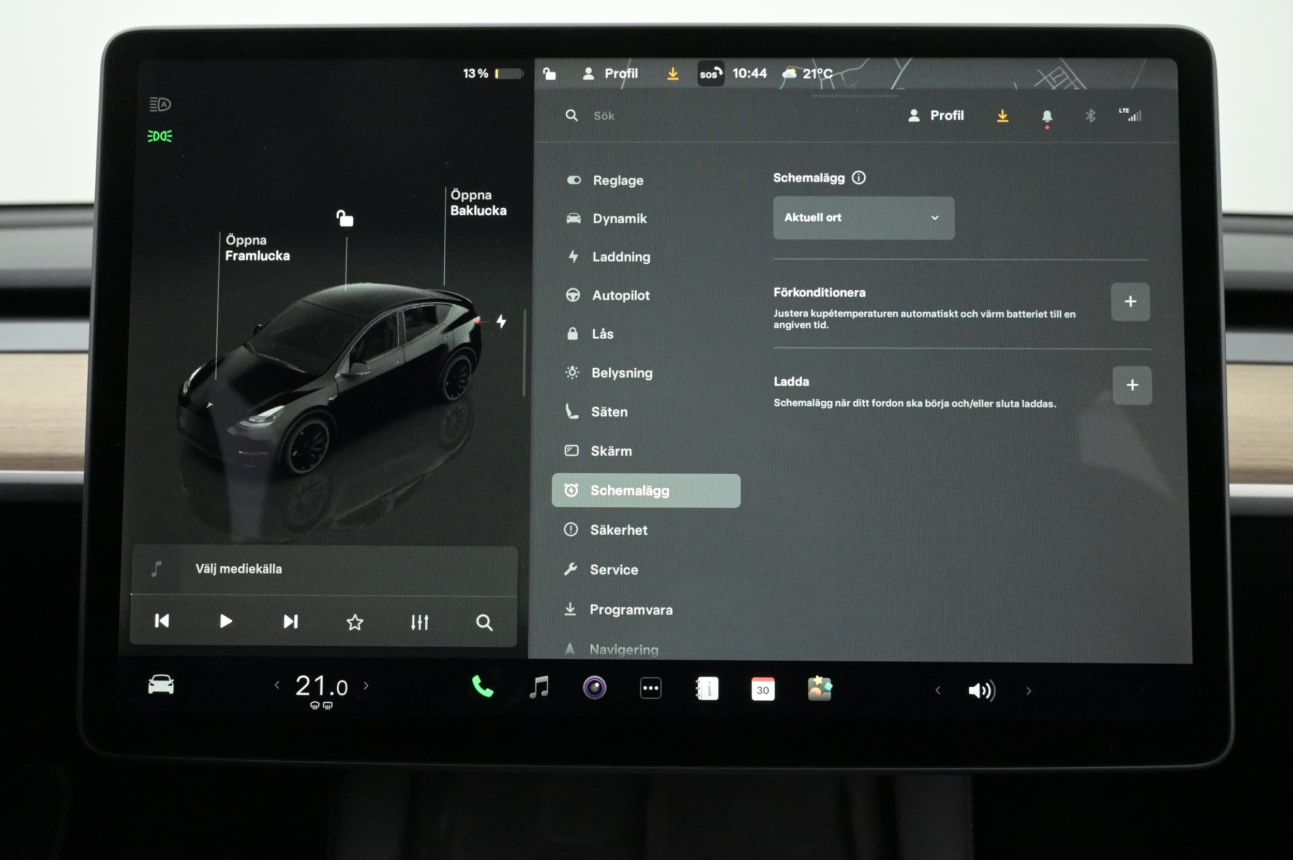Tap the lock icon above the car
Image resolution: width=1293 pixels, height=860 pixels.
344,218
